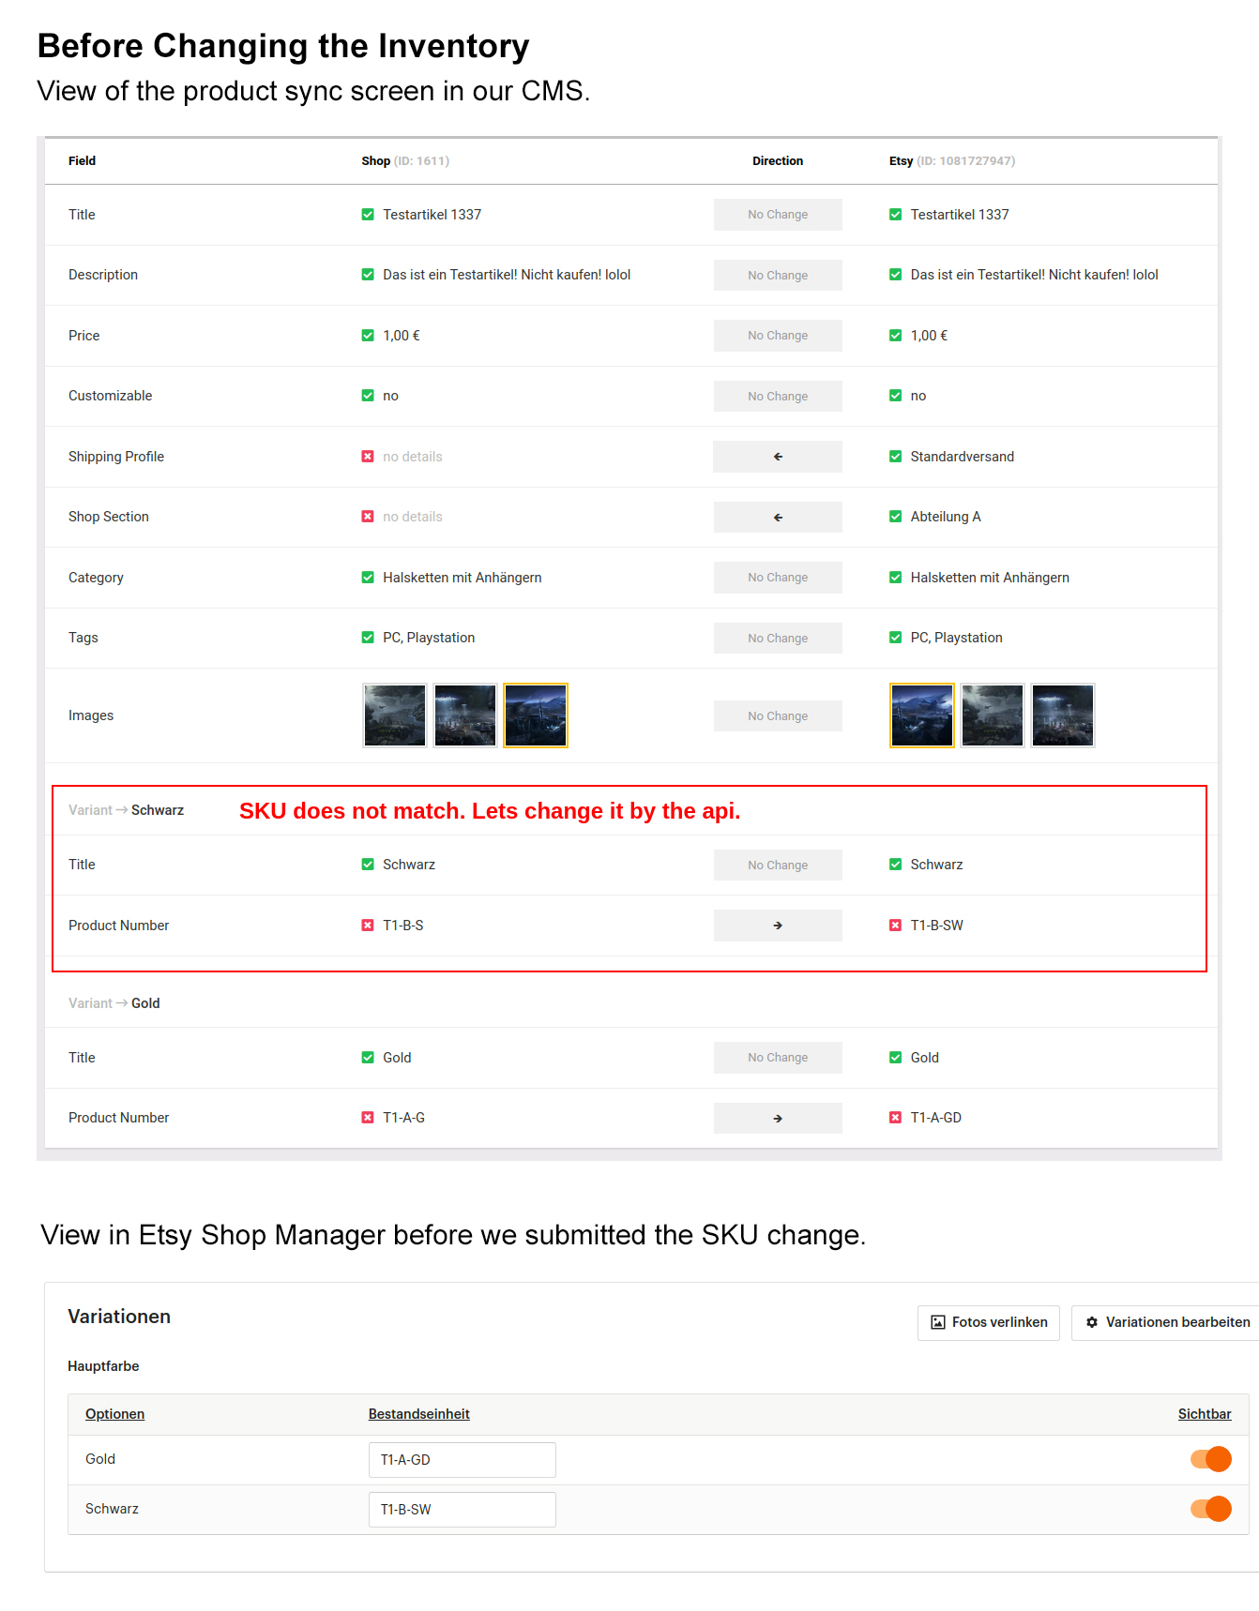Click red X icon beside Shop Section no details
This screenshot has width=1259, height=1611.
tap(368, 517)
